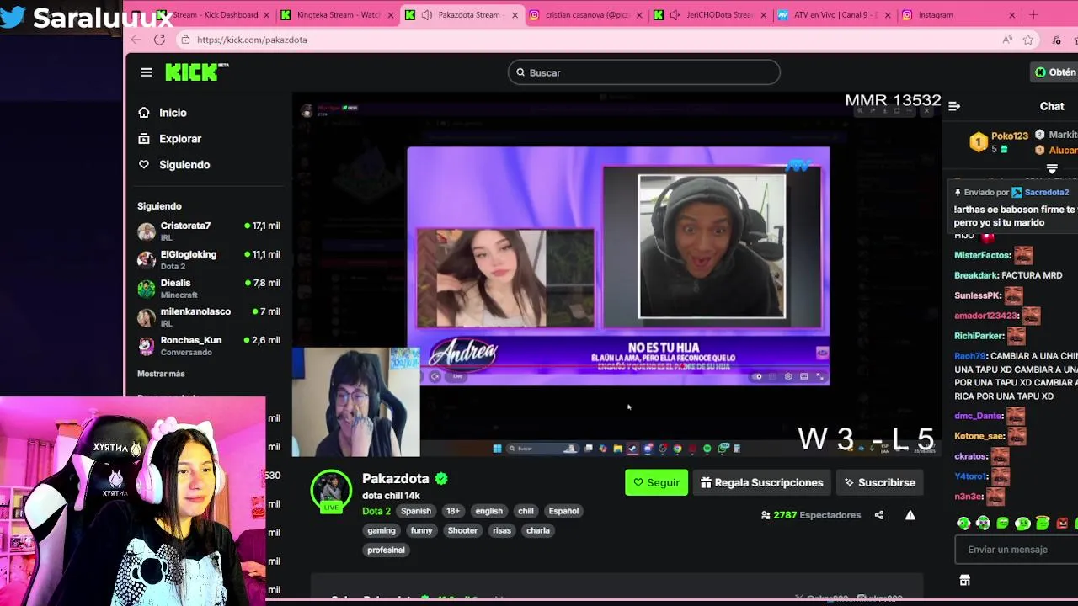Select the Español tag
This screenshot has width=1078, height=606.
[x=563, y=511]
